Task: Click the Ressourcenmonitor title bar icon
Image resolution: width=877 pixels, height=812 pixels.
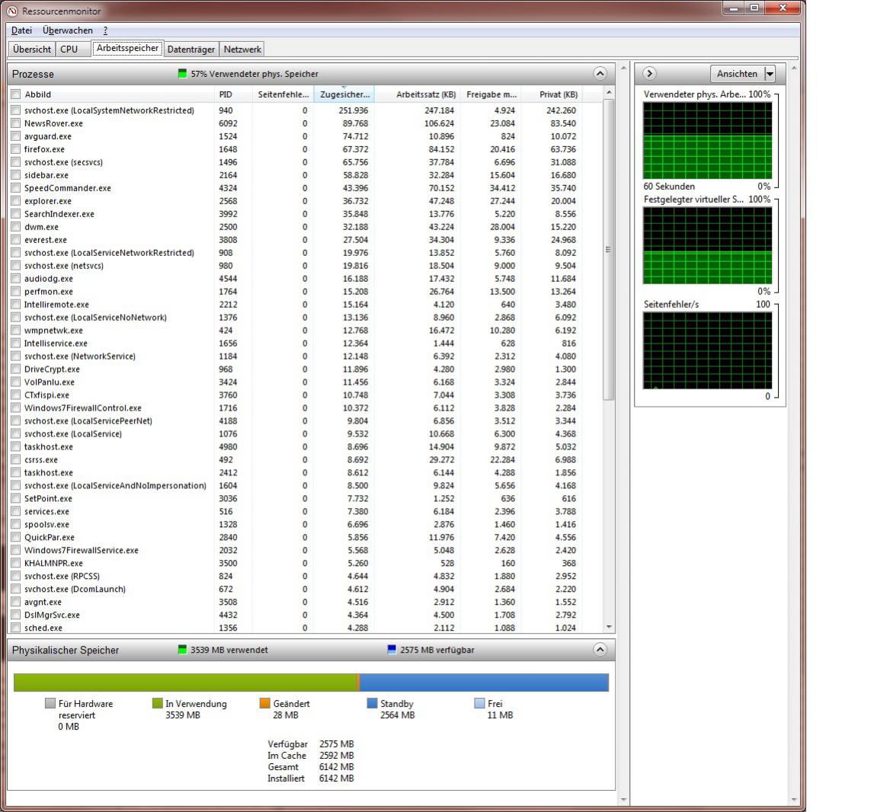Action: pos(12,11)
